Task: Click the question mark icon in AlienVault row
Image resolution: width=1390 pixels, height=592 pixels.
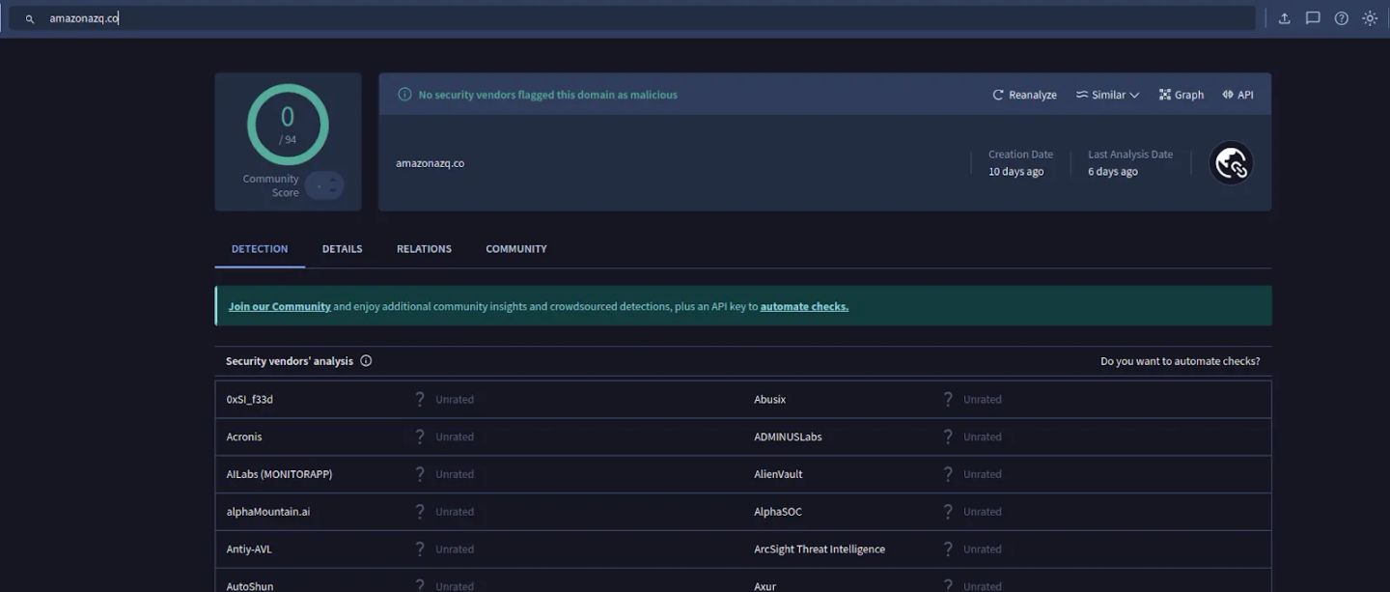Action: pos(948,474)
